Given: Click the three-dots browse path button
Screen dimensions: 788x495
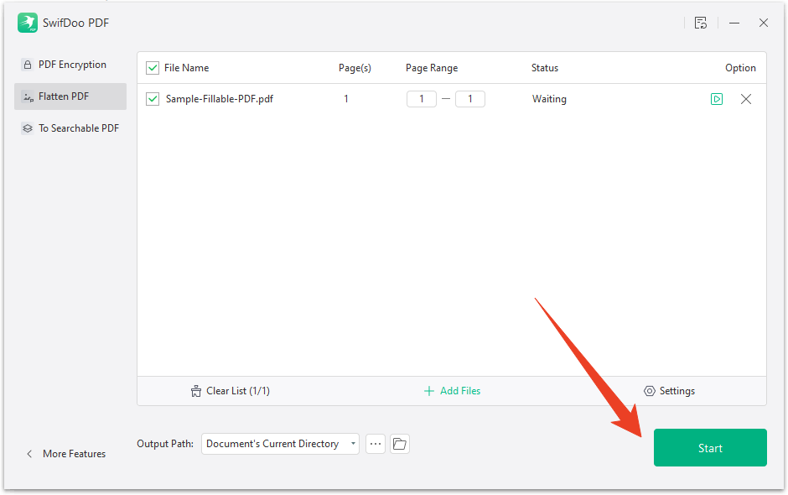Looking at the screenshot, I should (x=376, y=444).
